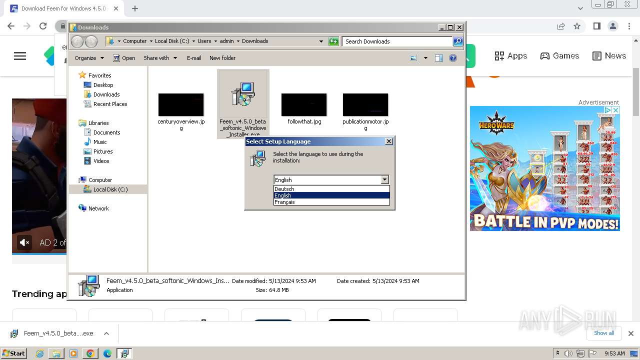Click the Explorer forward arrow

[91, 41]
